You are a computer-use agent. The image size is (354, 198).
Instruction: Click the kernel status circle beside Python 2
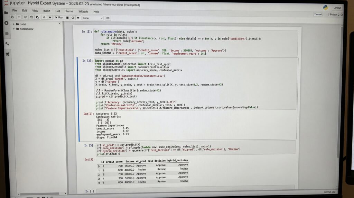point(342,15)
